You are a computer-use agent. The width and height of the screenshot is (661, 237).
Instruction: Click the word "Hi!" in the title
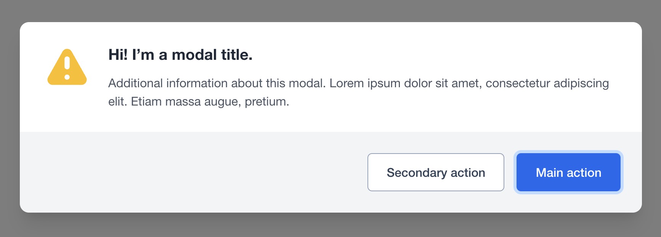point(118,55)
